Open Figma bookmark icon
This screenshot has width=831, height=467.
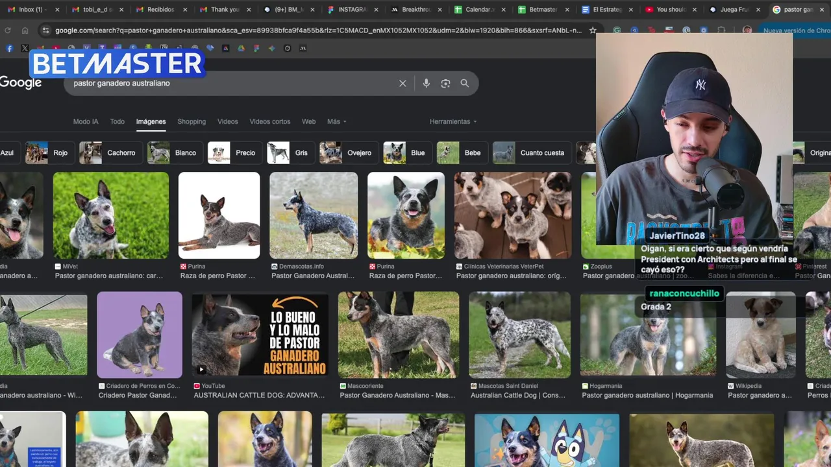[x=256, y=48]
